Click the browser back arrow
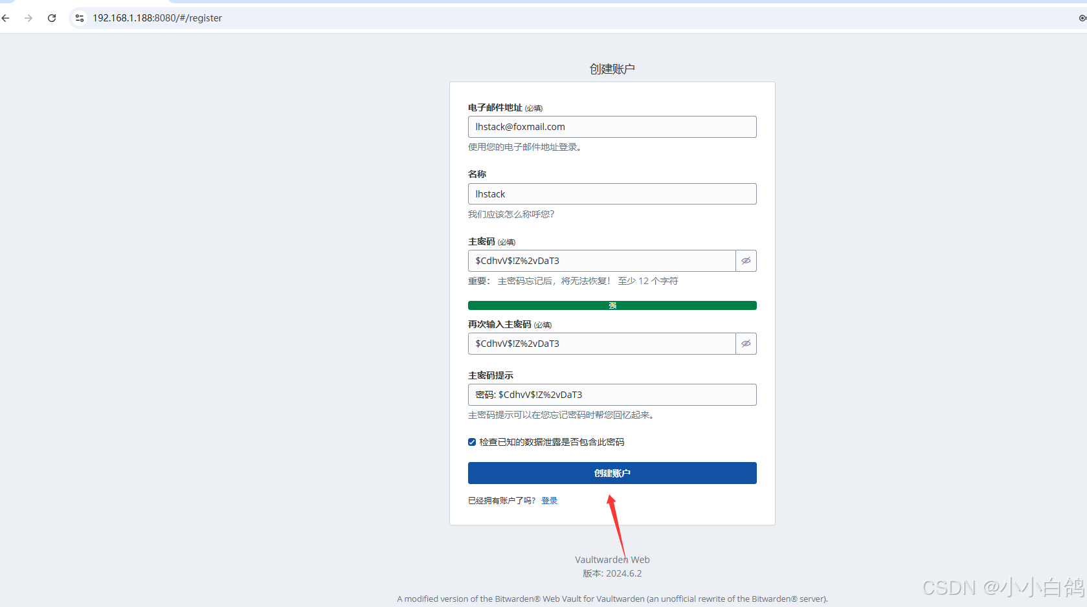 (6, 18)
